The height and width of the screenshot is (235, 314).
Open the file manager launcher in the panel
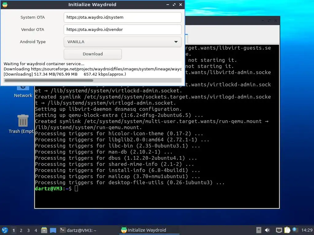click(44, 230)
